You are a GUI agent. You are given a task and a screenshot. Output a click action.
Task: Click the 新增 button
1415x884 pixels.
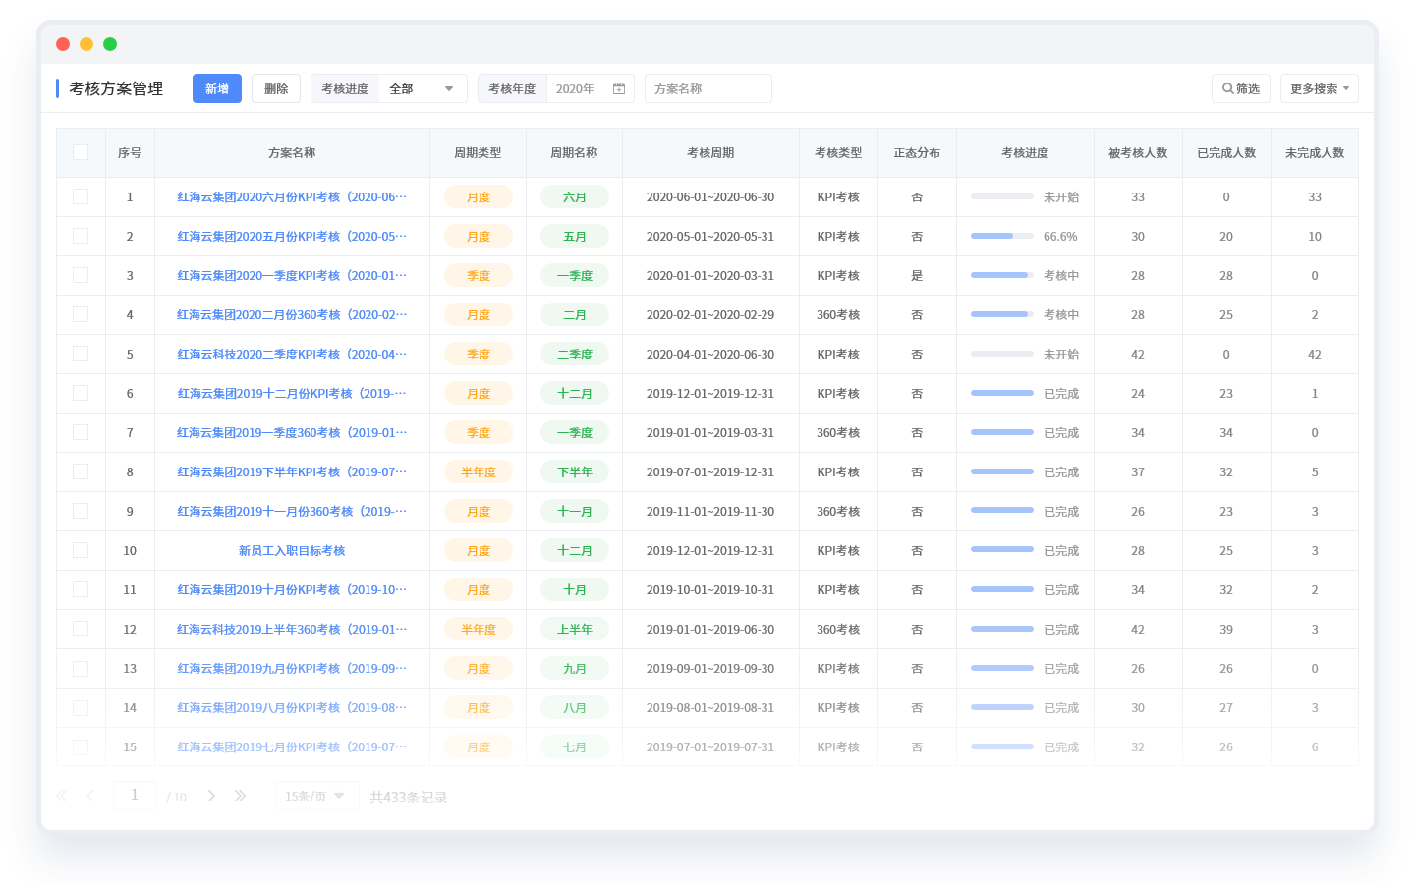point(217,88)
